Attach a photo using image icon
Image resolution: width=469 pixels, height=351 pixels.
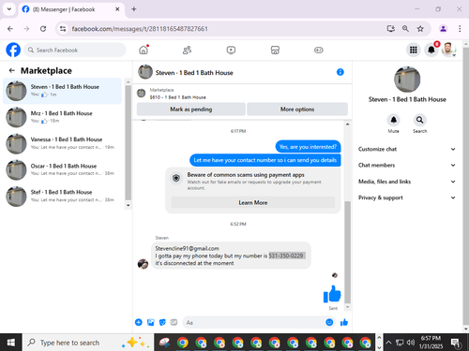151,322
